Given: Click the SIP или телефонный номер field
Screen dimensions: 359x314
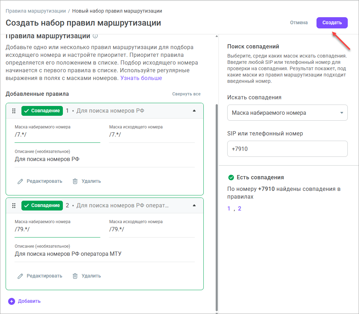Looking at the screenshot, I should point(287,149).
